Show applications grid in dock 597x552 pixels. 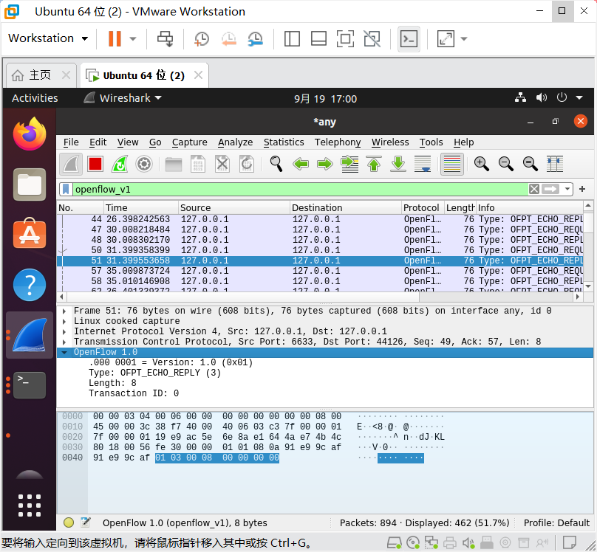[30, 506]
